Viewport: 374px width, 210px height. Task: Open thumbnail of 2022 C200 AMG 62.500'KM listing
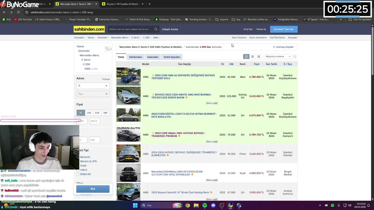point(129,77)
